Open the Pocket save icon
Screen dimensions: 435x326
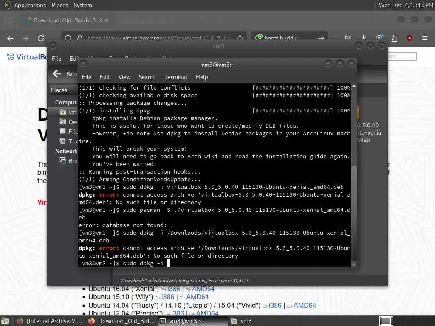[348, 38]
